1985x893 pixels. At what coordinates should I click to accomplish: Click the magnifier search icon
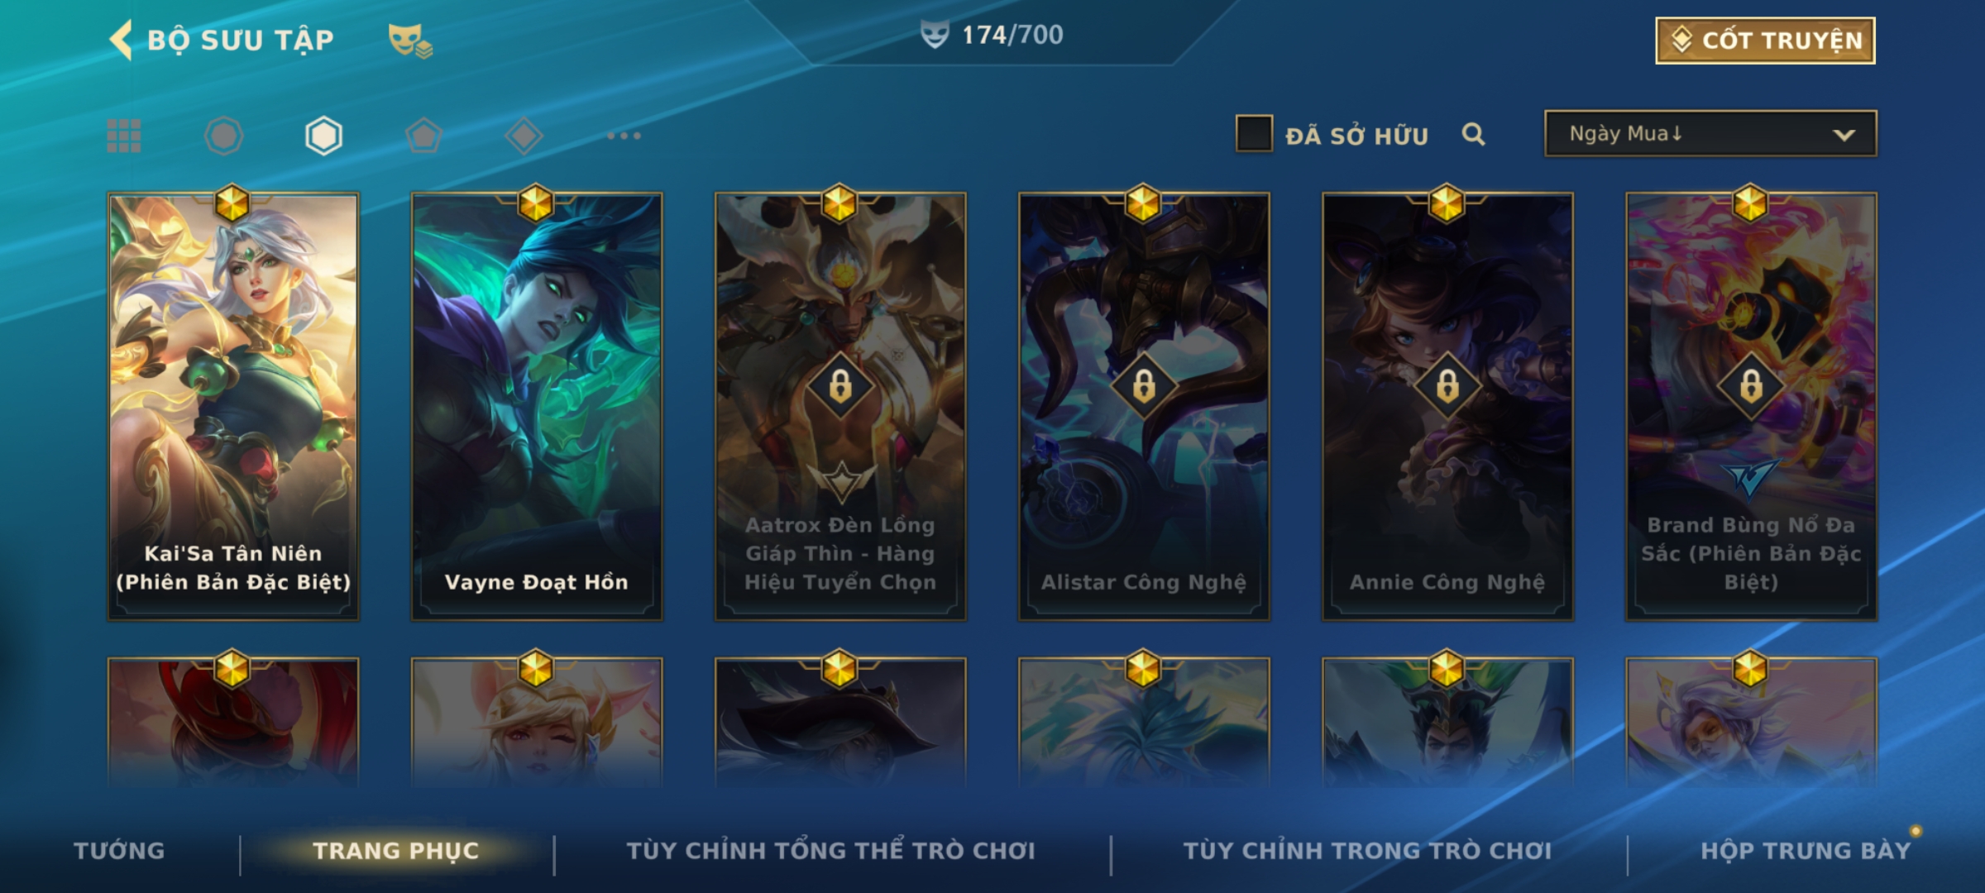(x=1473, y=134)
